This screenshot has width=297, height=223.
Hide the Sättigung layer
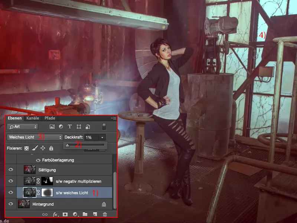click(11, 169)
